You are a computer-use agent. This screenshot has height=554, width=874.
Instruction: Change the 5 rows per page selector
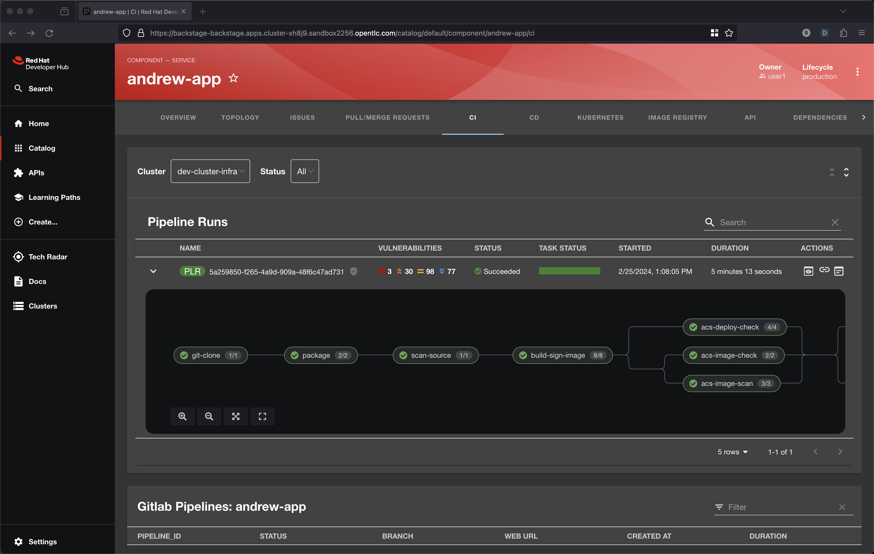tap(733, 452)
